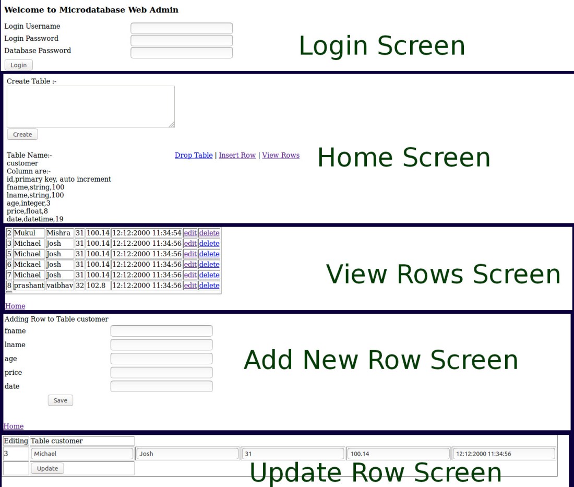The width and height of the screenshot is (574, 487).
Task: Open the View Rows link
Action: [281, 155]
